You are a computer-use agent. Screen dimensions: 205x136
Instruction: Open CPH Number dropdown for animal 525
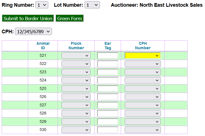143,89
